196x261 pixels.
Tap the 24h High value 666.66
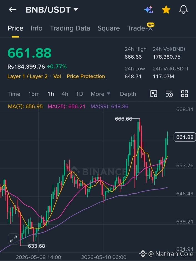pyautogui.click(x=133, y=57)
